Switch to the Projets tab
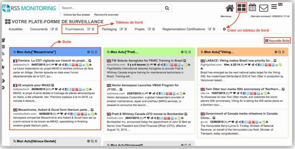Screen dimensions: 295x149 139,29
